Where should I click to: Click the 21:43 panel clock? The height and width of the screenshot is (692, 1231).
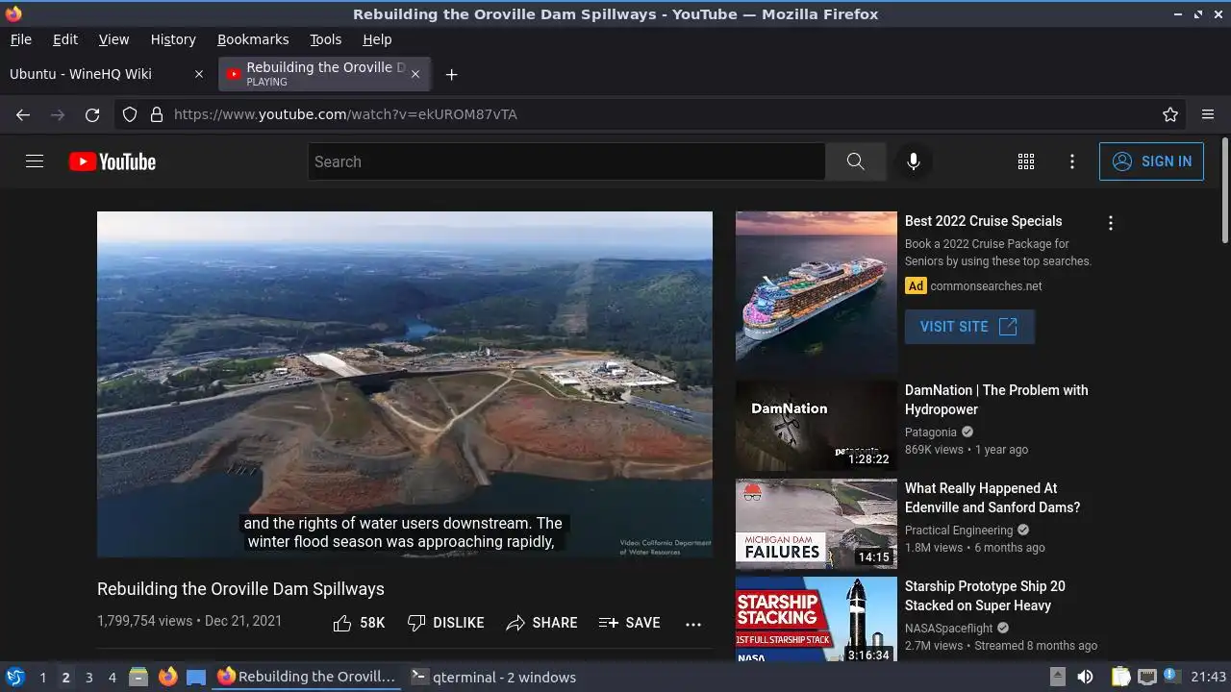[1209, 677]
